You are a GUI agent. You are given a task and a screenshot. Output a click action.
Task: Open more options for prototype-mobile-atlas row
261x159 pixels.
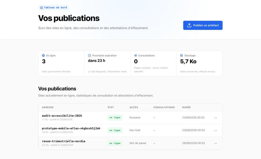point(215,131)
